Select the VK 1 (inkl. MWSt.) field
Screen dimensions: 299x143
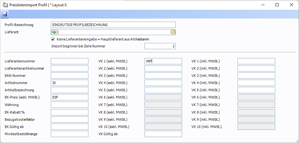(x=256, y=61)
